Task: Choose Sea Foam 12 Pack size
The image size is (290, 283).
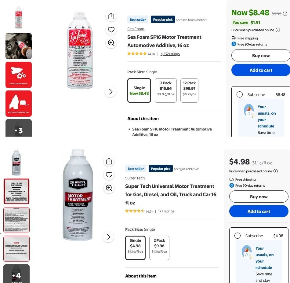Action: coord(189,90)
